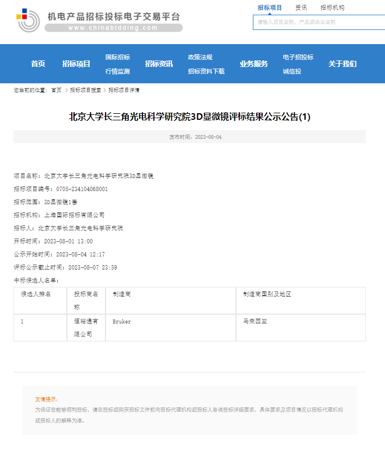Open 诚信投 in the navigation bar
This screenshot has height=453, width=385.
click(292, 71)
